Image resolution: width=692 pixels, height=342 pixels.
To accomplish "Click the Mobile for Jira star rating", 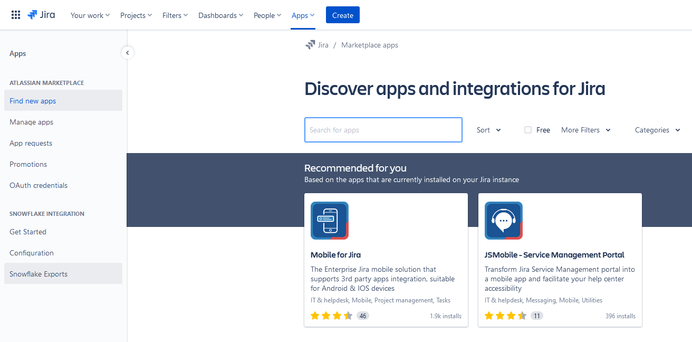I will click(331, 316).
